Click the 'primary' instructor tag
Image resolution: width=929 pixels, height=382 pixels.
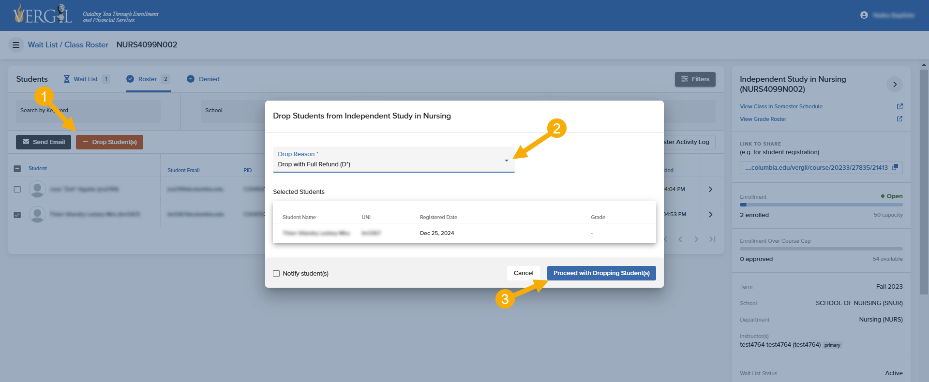point(832,345)
